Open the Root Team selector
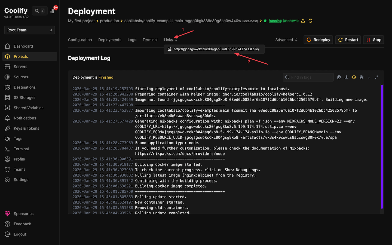Viewport: 392px width, 245px height. [29, 30]
